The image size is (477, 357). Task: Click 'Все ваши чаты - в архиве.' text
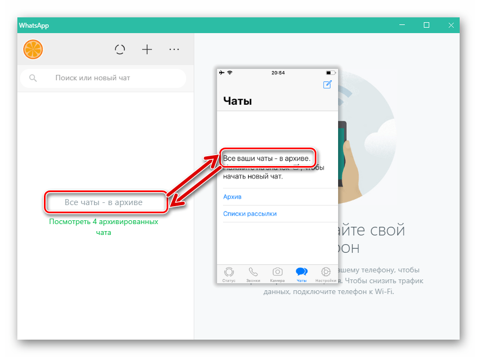267,158
